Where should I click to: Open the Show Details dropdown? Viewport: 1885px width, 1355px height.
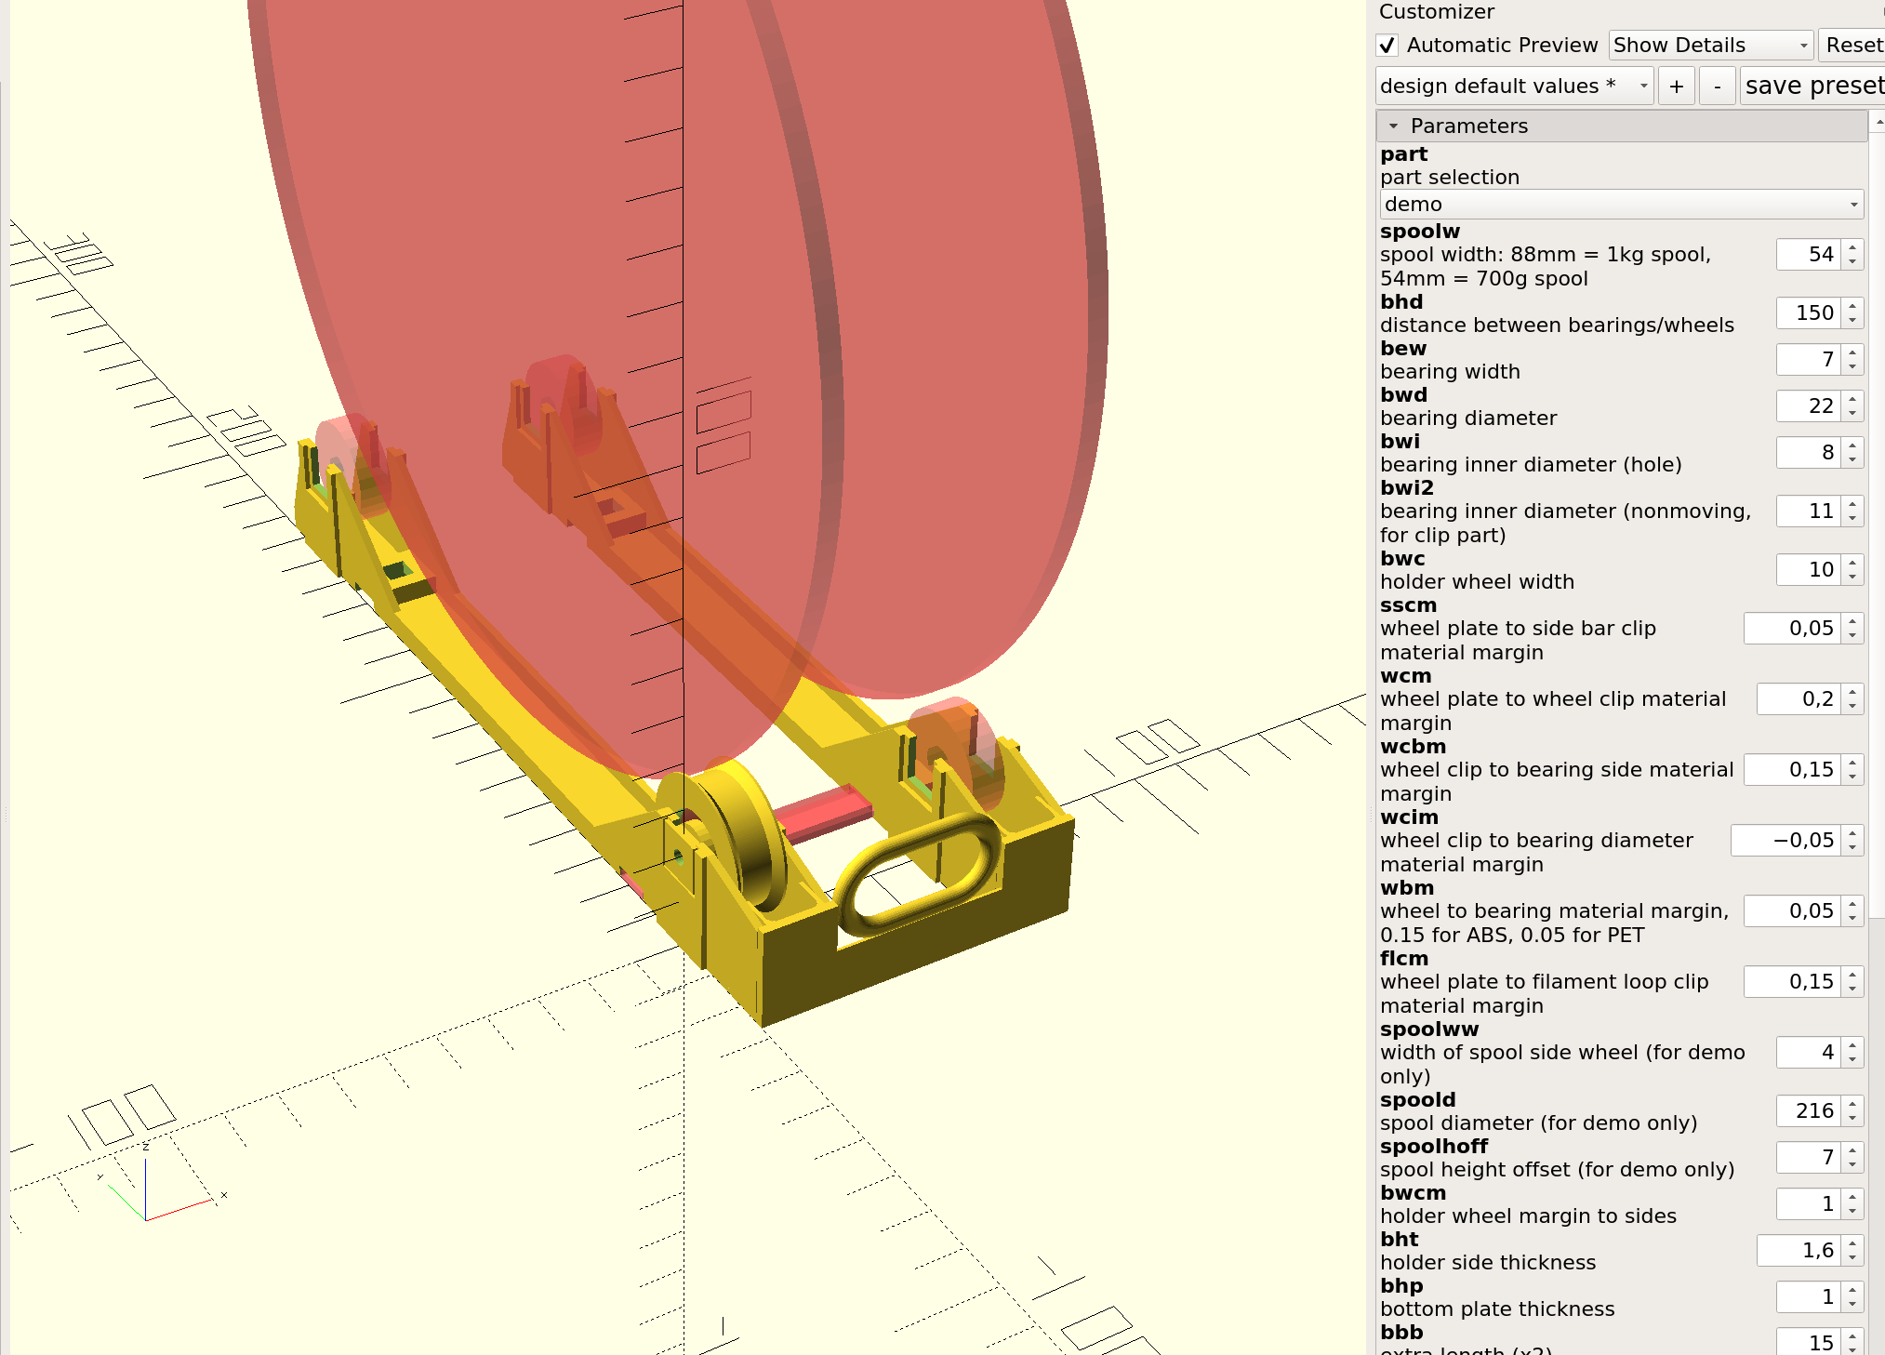1711,46
